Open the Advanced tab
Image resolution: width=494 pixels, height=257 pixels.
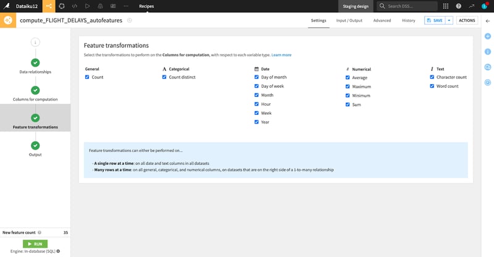pos(382,20)
